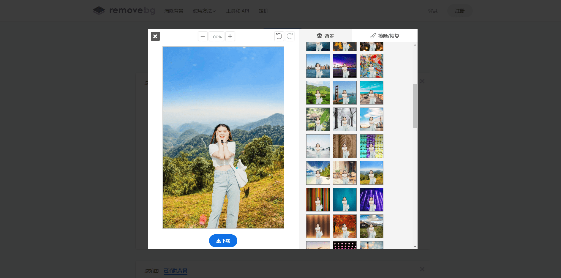Select the pavilion with green leaves background

tap(318, 119)
